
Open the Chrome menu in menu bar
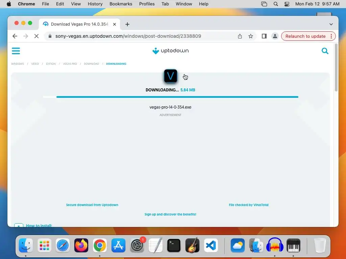[26, 4]
